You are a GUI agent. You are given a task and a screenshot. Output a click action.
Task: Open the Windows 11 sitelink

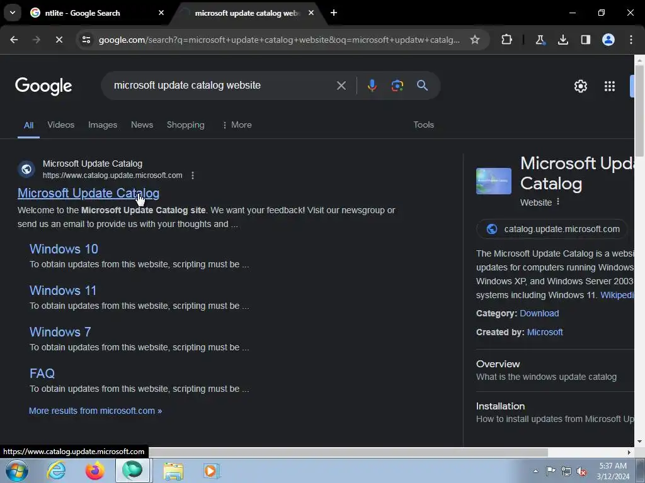(63, 291)
